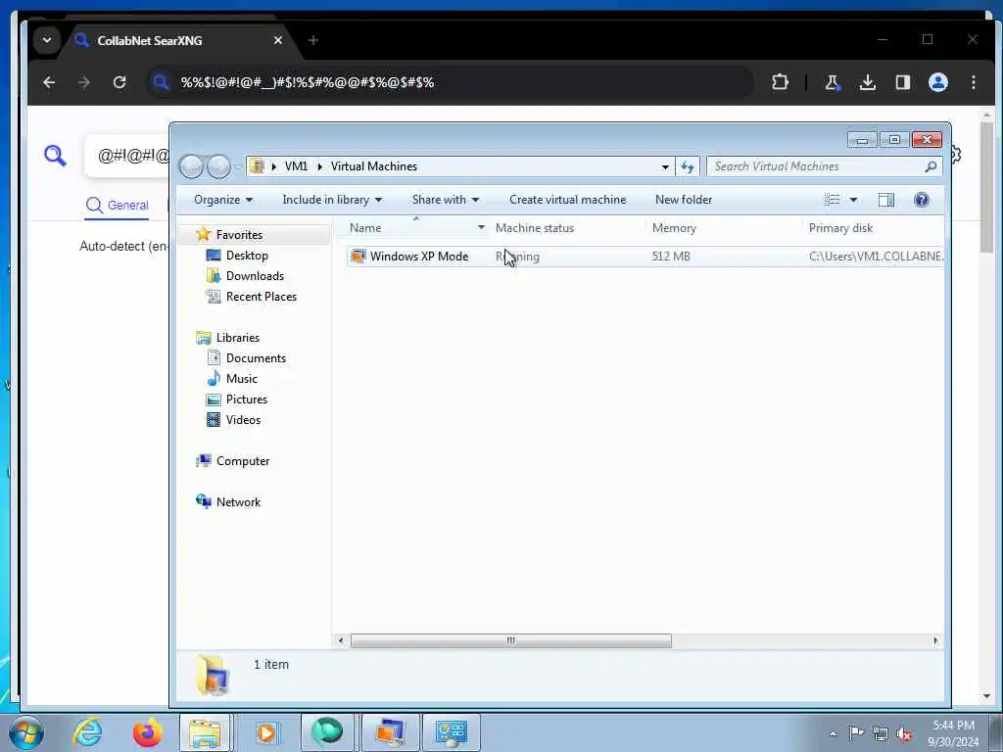Screen dimensions: 1003x752
Task: Click the search magnifier in Explorer
Action: (931, 166)
